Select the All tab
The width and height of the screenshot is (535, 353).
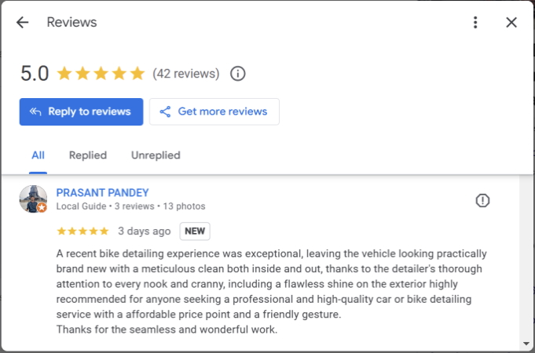(x=38, y=155)
